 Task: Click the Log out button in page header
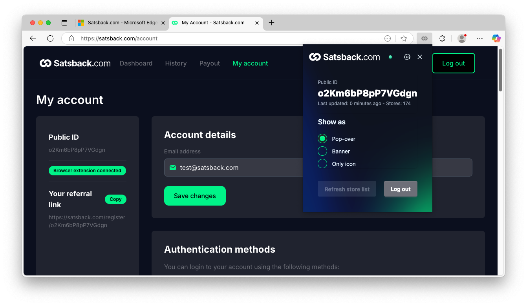(454, 63)
